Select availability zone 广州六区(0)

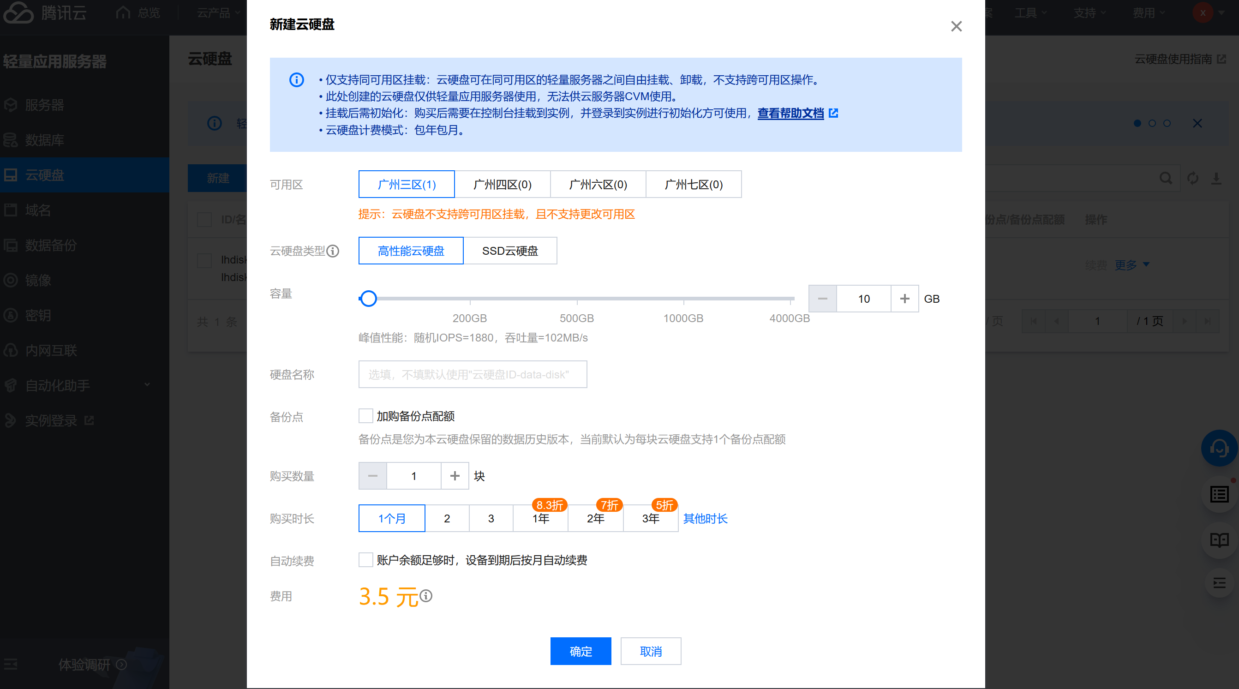pyautogui.click(x=598, y=184)
